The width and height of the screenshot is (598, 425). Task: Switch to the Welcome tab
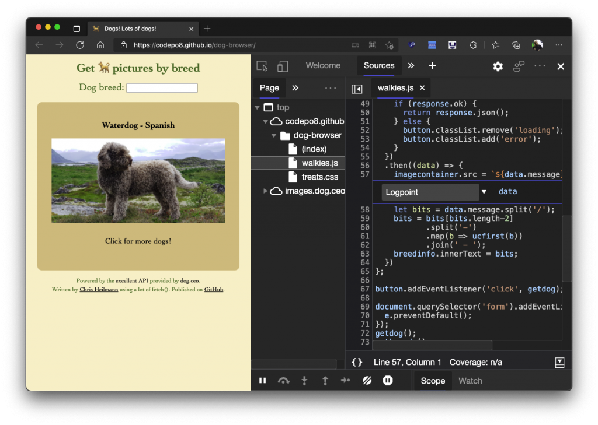[x=323, y=65]
